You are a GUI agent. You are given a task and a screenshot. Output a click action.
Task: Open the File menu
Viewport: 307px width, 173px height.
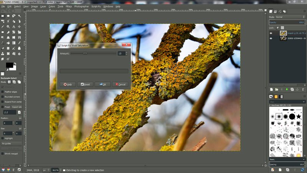click(3, 7)
